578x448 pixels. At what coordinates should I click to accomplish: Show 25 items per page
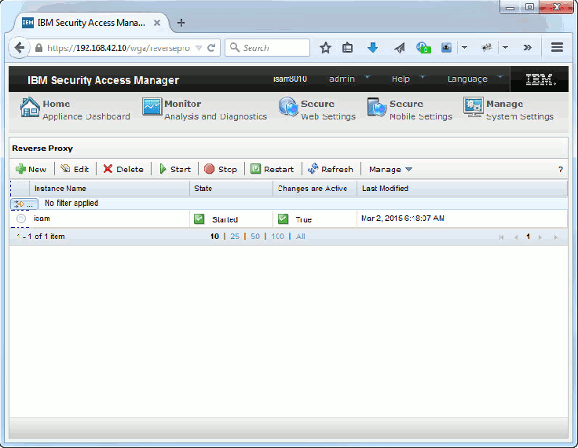(x=235, y=237)
